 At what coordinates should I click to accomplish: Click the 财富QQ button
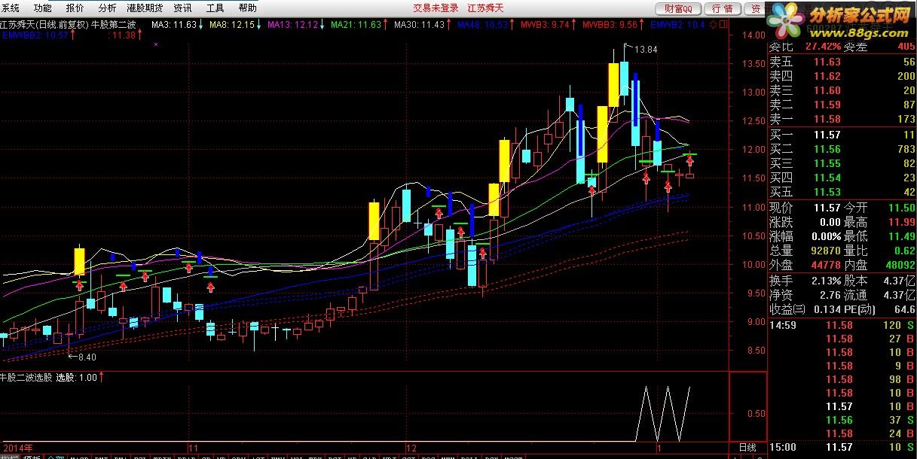pyautogui.click(x=679, y=8)
